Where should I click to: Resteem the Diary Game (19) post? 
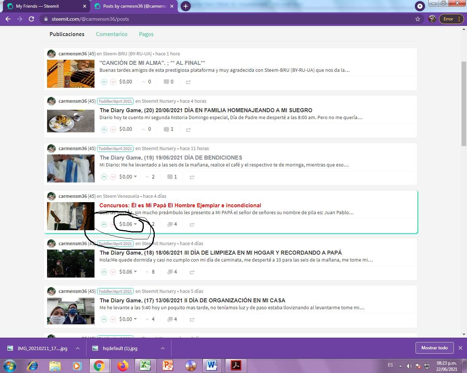click(192, 177)
